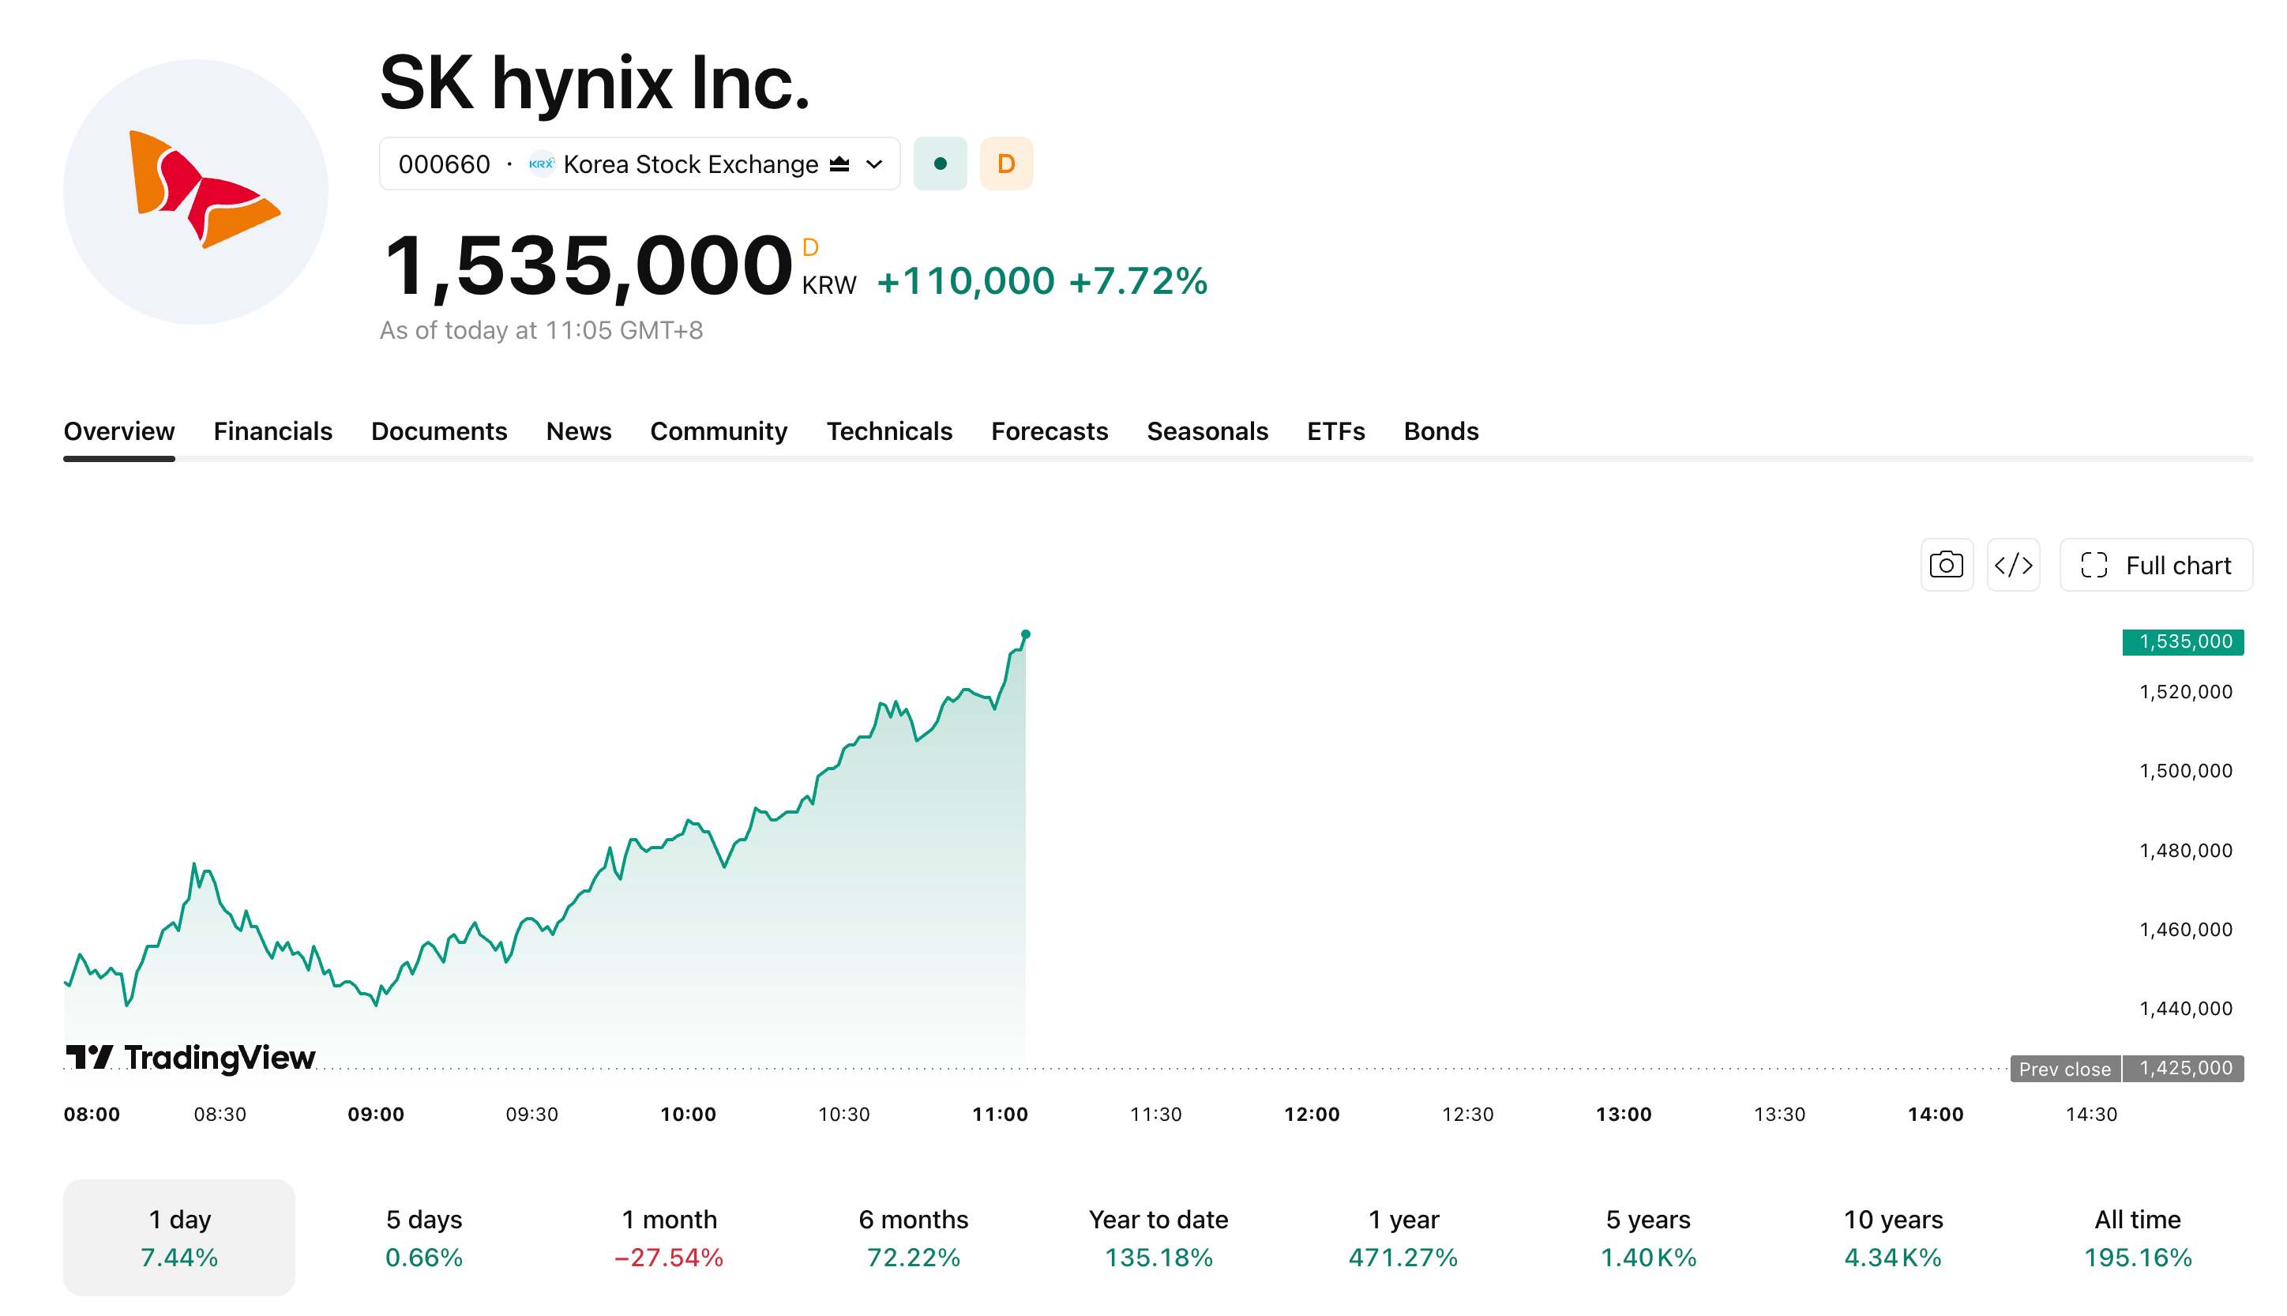Image resolution: width=2287 pixels, height=1316 pixels.
Task: View the Forecasts tab
Action: [x=1049, y=431]
